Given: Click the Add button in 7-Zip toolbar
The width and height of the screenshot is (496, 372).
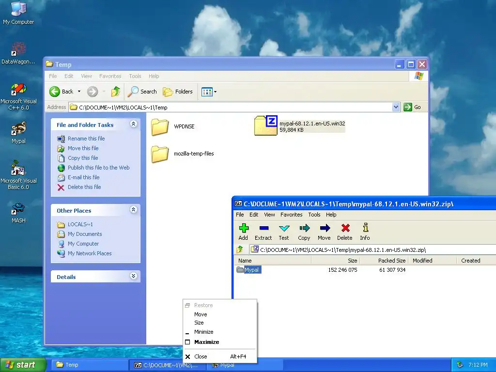Looking at the screenshot, I should (x=243, y=232).
